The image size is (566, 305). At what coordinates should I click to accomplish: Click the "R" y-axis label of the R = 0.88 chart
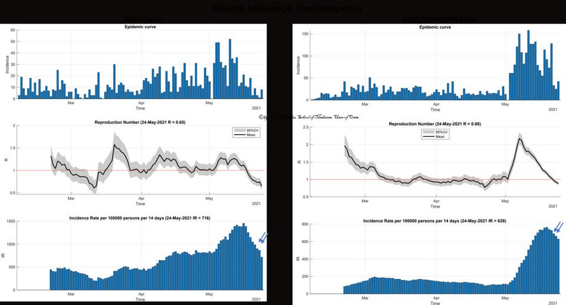point(299,162)
